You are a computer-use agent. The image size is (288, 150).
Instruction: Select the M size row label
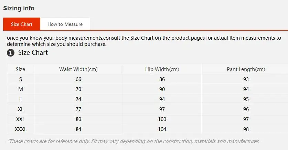pyautogui.click(x=21, y=89)
